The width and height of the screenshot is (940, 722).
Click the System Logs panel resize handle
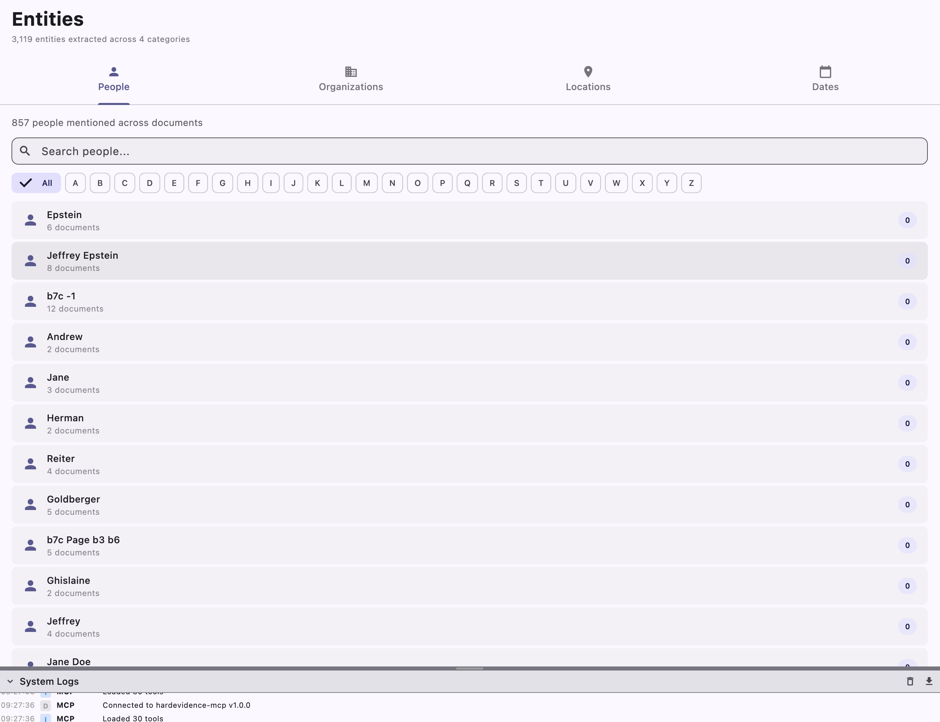tap(470, 669)
